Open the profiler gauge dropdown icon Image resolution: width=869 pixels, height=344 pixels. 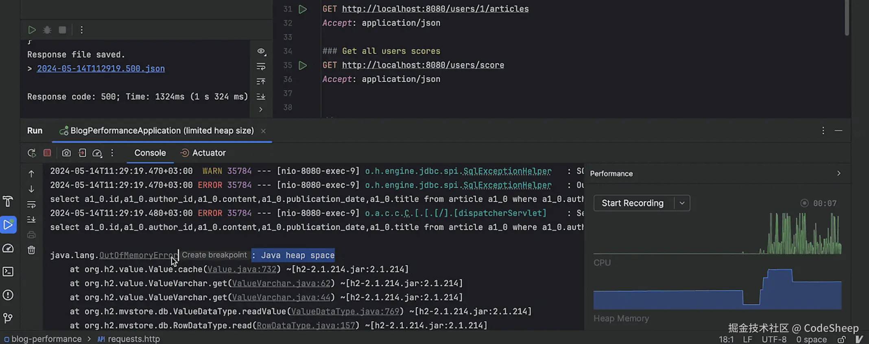[x=97, y=153]
